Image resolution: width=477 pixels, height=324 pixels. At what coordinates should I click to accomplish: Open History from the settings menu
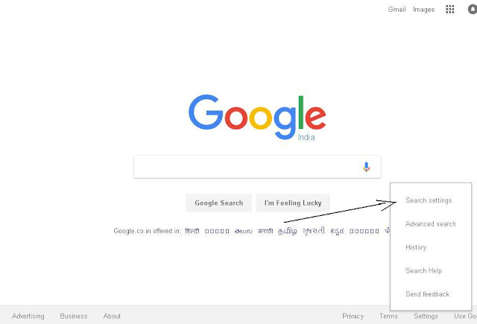(416, 247)
